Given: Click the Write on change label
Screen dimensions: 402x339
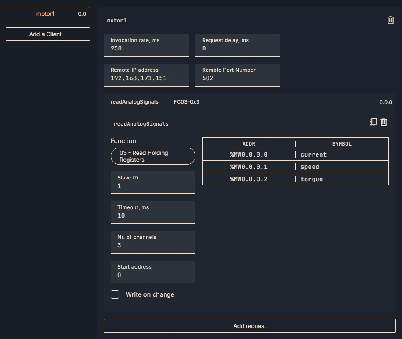Looking at the screenshot, I should [x=150, y=294].
